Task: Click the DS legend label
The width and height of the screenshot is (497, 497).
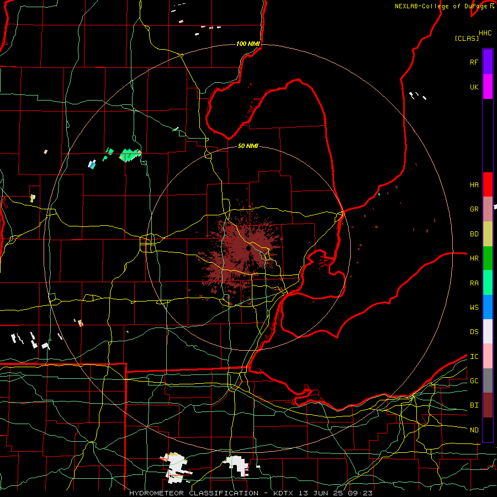Action: coord(474,332)
